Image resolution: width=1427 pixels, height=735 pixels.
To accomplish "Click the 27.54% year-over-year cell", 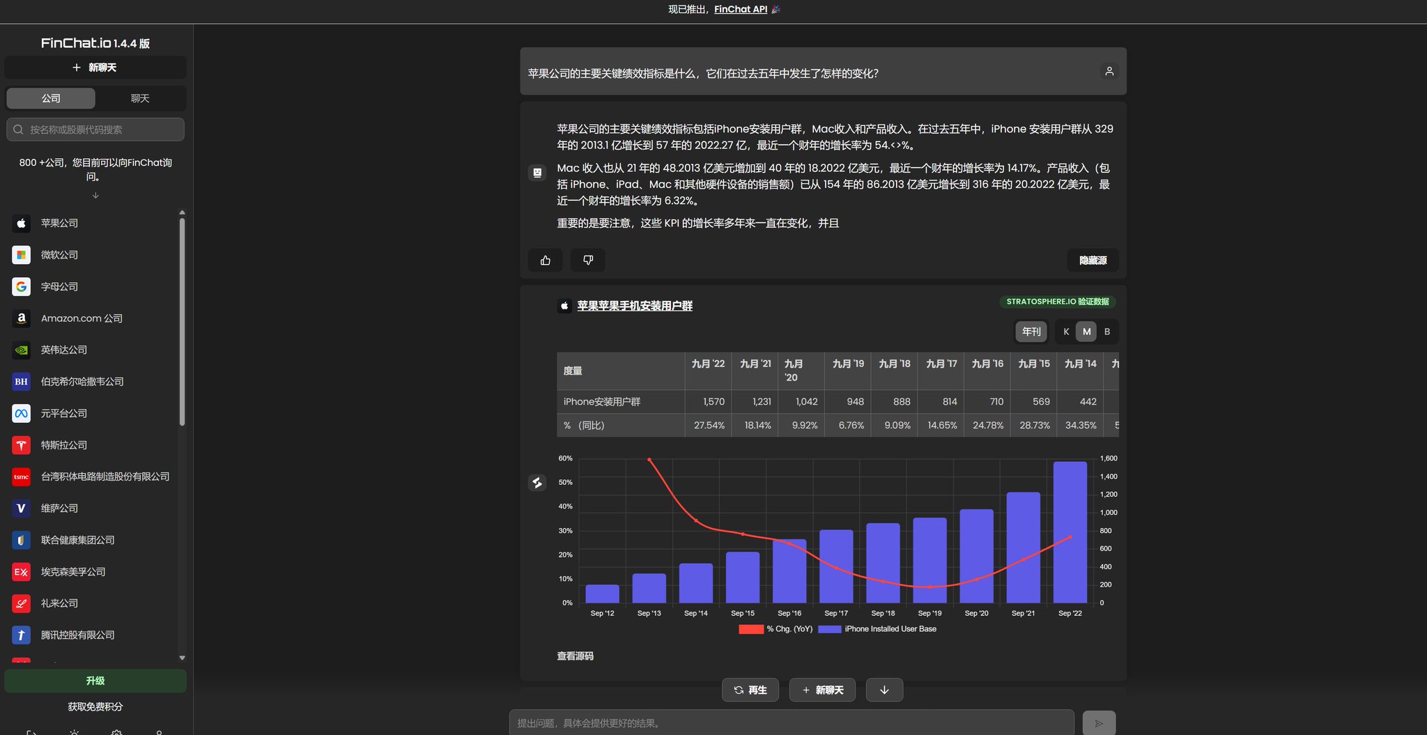I will pyautogui.click(x=708, y=425).
